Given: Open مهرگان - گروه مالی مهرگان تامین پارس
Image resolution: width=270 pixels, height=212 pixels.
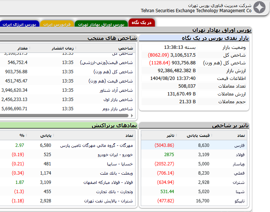Looking at the screenshot, I should coord(97,145).
